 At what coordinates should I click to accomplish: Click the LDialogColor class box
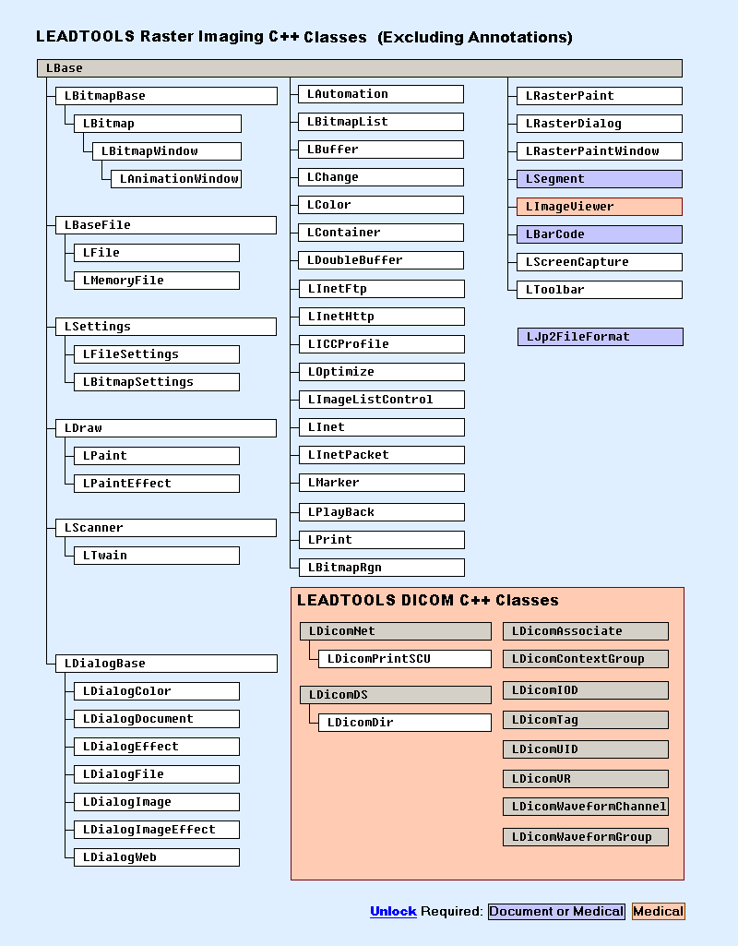click(157, 691)
